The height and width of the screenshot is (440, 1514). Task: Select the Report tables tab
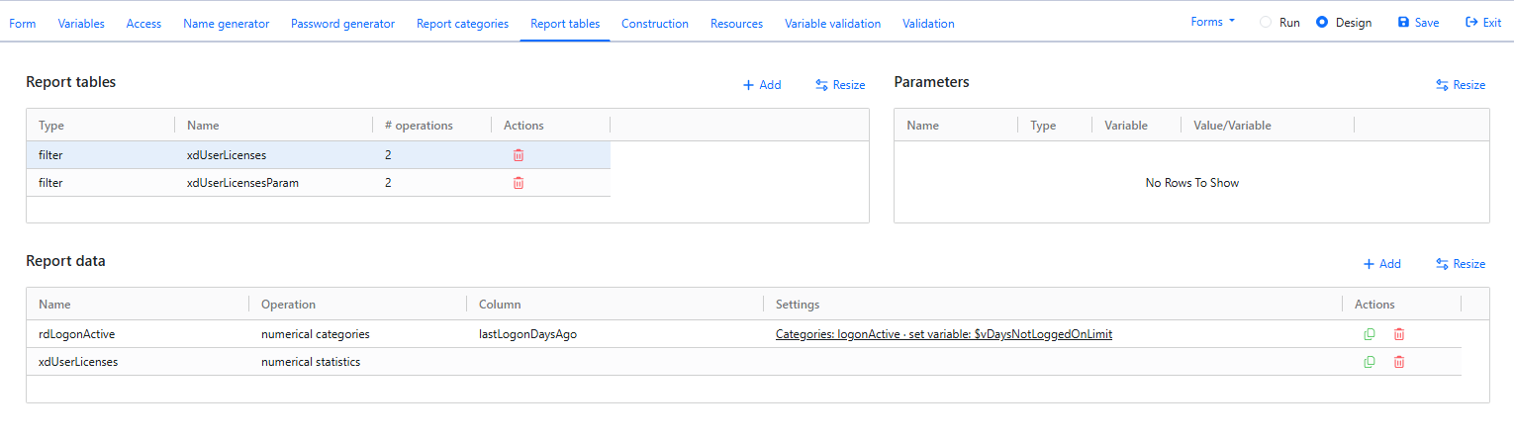coord(565,24)
